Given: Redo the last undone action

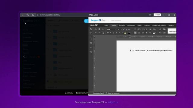Looking at the screenshot, I should [100, 33].
